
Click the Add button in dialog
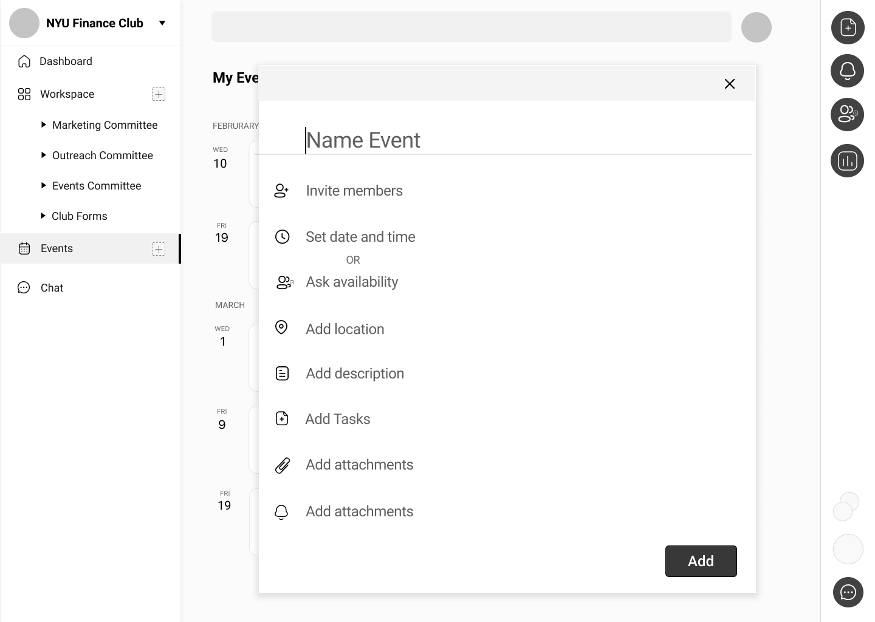(701, 561)
